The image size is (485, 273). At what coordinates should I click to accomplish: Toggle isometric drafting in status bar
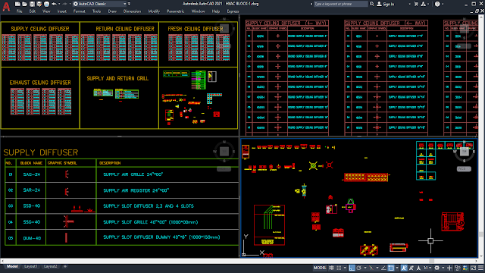click(371, 268)
